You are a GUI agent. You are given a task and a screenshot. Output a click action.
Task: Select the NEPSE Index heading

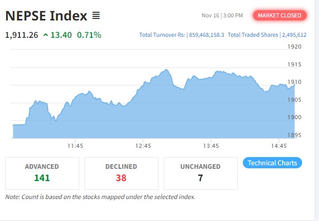tap(46, 16)
